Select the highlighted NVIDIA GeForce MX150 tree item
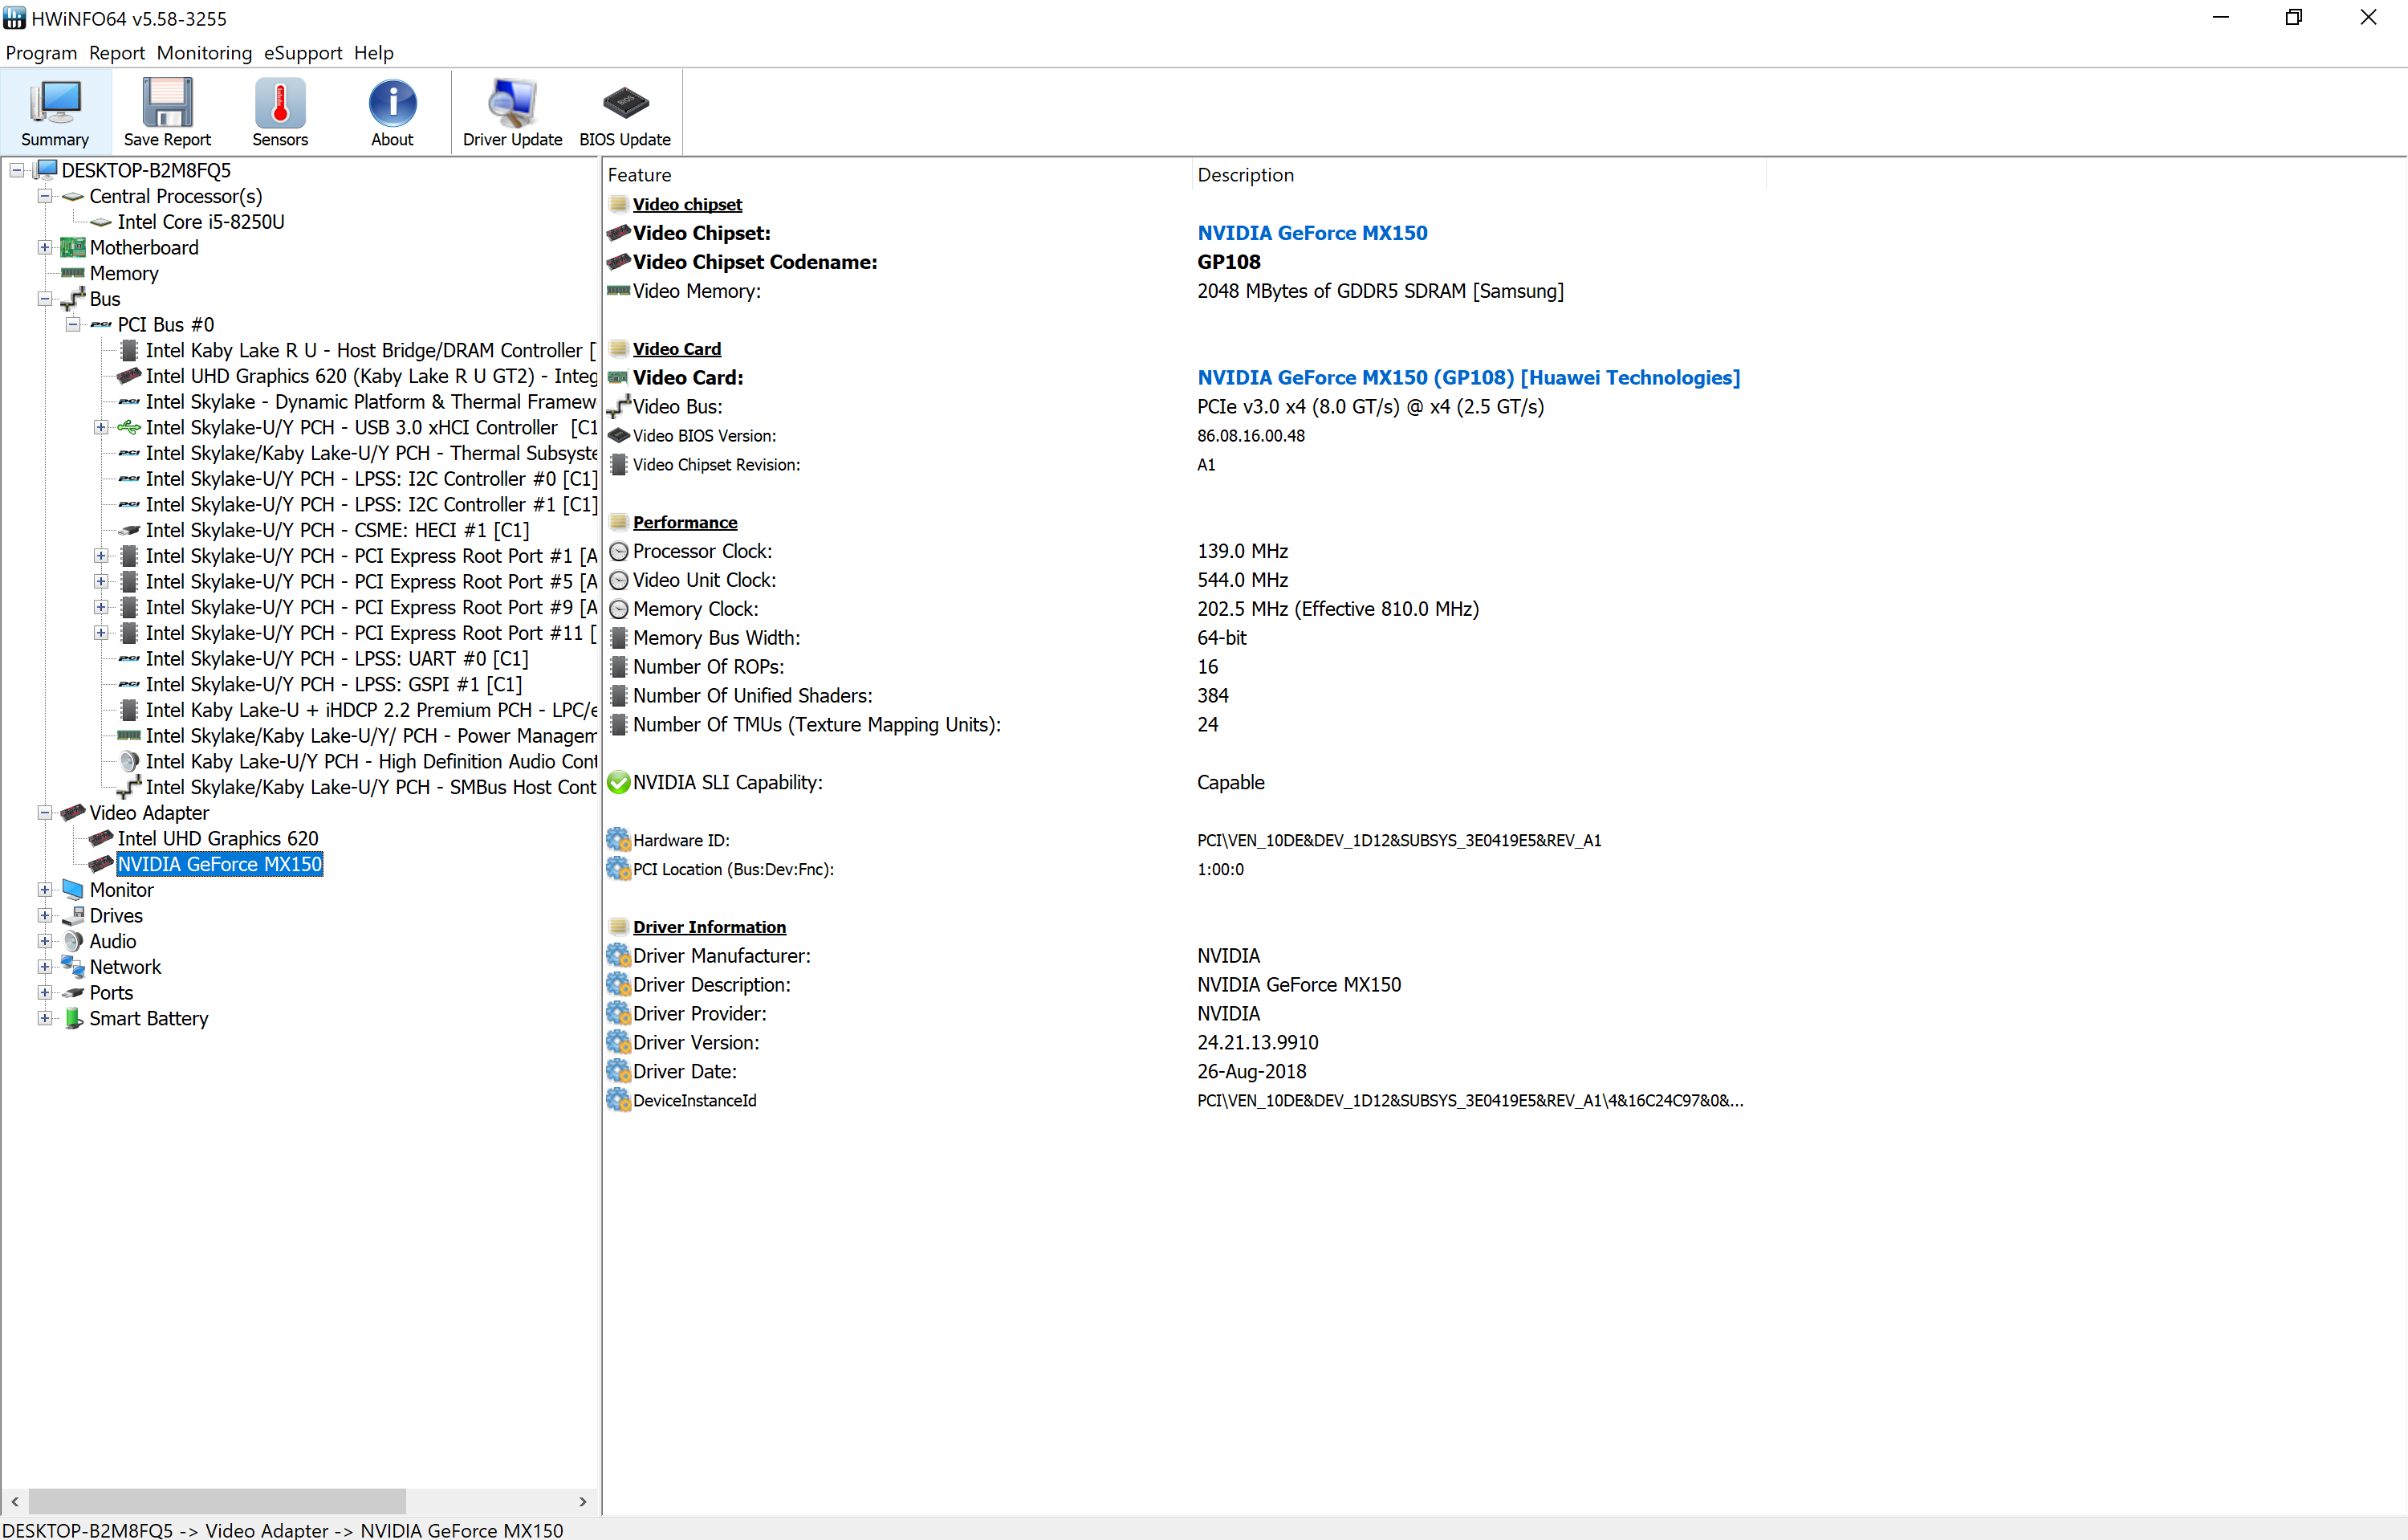 tap(220, 864)
